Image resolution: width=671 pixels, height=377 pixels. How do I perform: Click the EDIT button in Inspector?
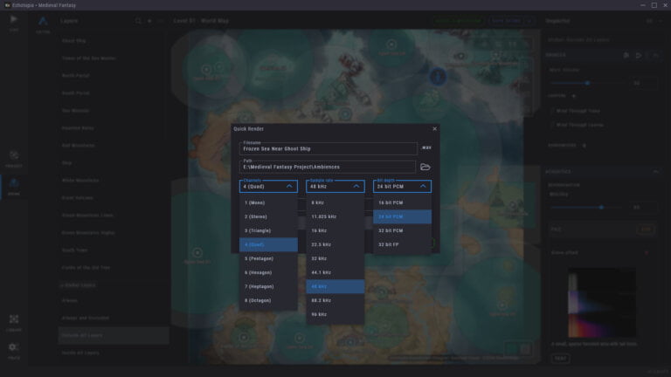pos(646,230)
